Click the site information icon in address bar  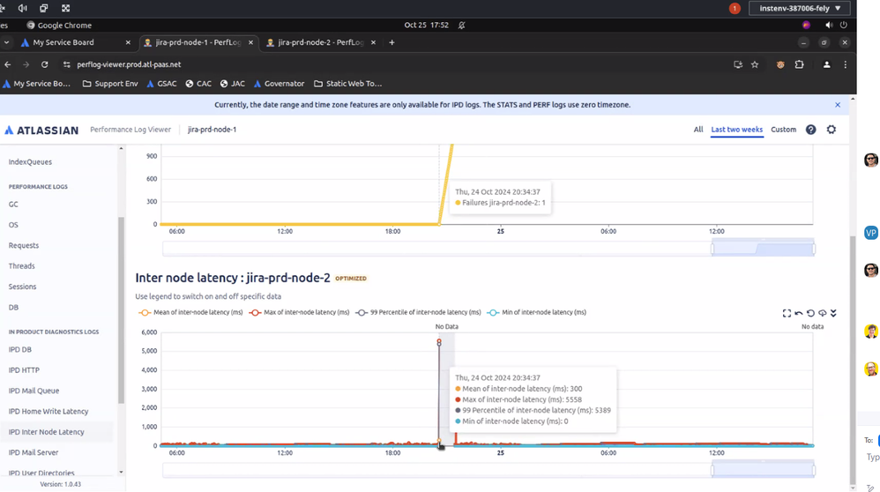[x=67, y=64]
